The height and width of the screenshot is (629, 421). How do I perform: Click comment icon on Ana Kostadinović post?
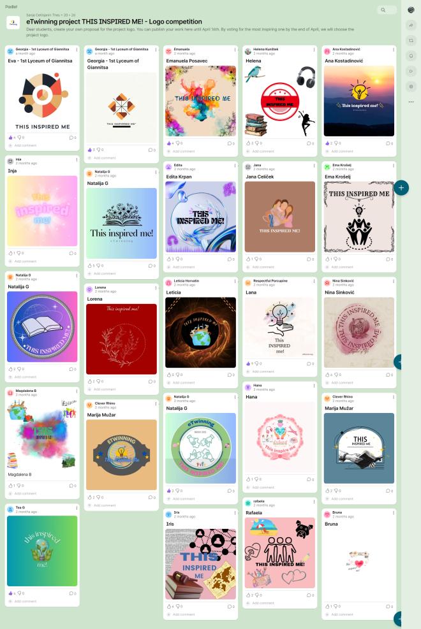388,143
